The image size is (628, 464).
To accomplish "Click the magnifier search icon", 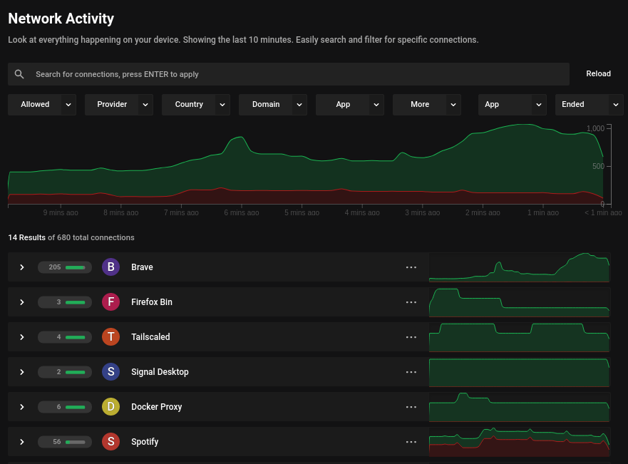I will [x=19, y=74].
